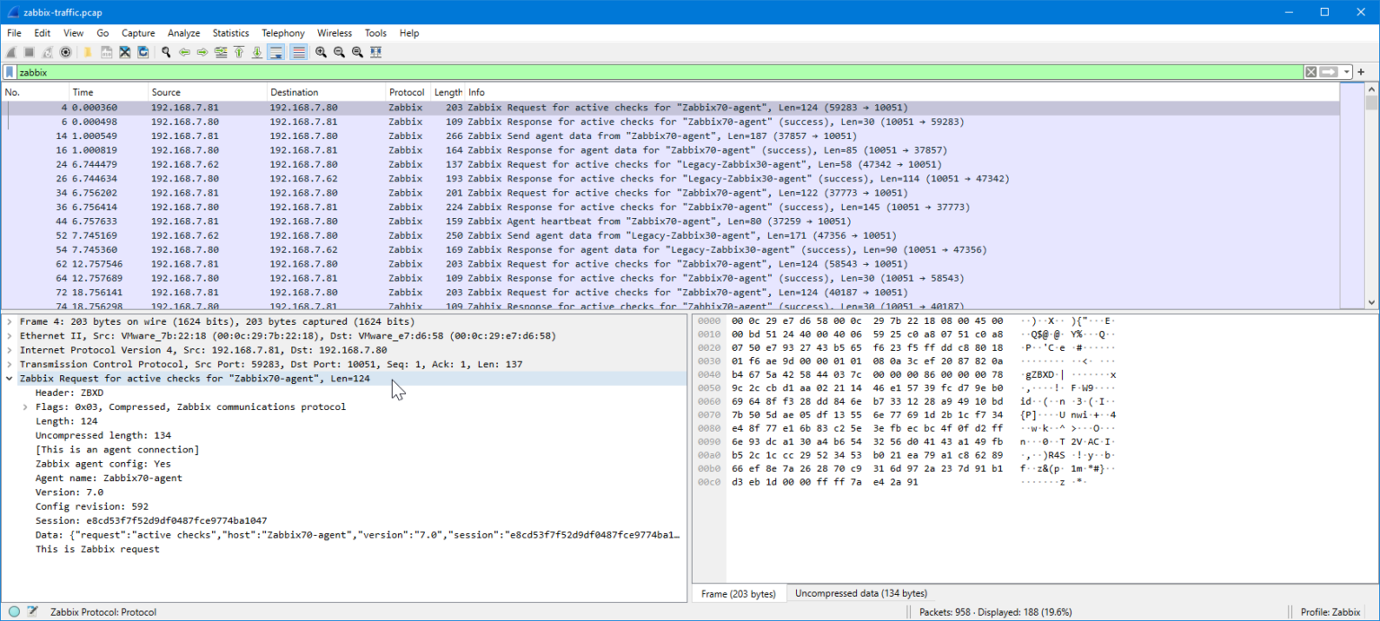Switch to Uncompressed data tab

click(861, 593)
